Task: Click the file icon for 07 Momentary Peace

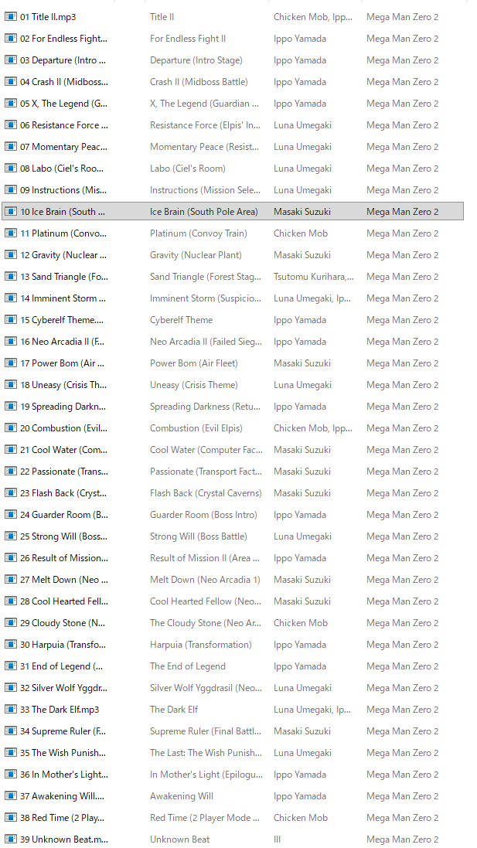Action: pyautogui.click(x=10, y=147)
